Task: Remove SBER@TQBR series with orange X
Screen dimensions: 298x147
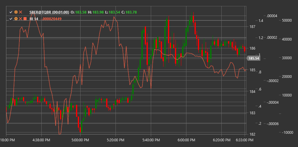Action: pyautogui.click(x=21, y=12)
